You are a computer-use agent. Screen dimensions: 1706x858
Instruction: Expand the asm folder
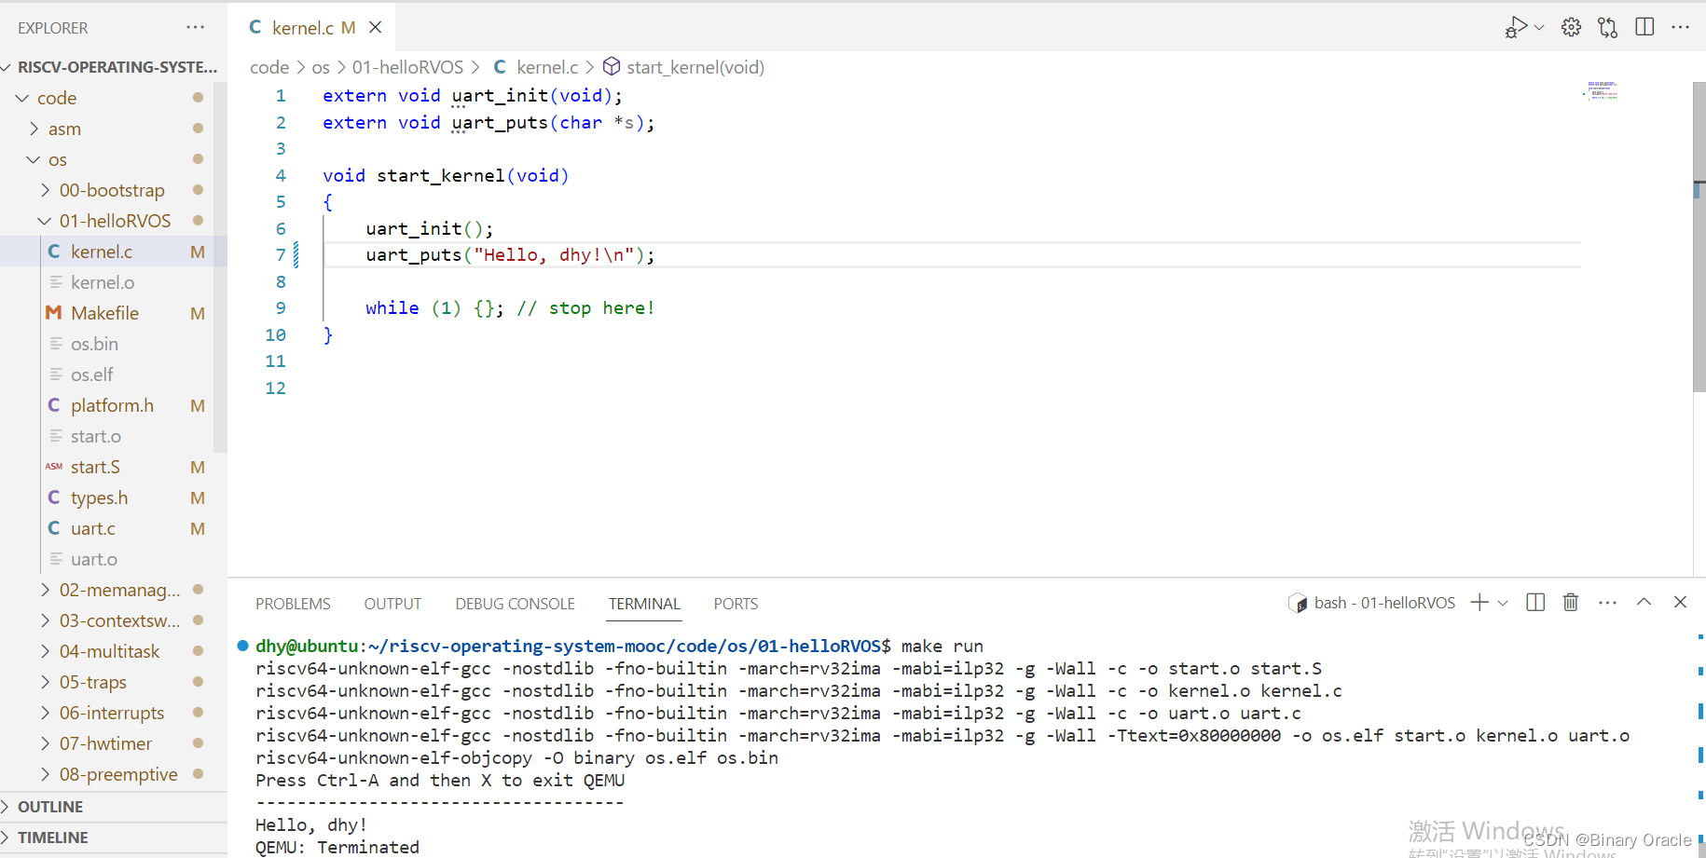tap(114, 129)
